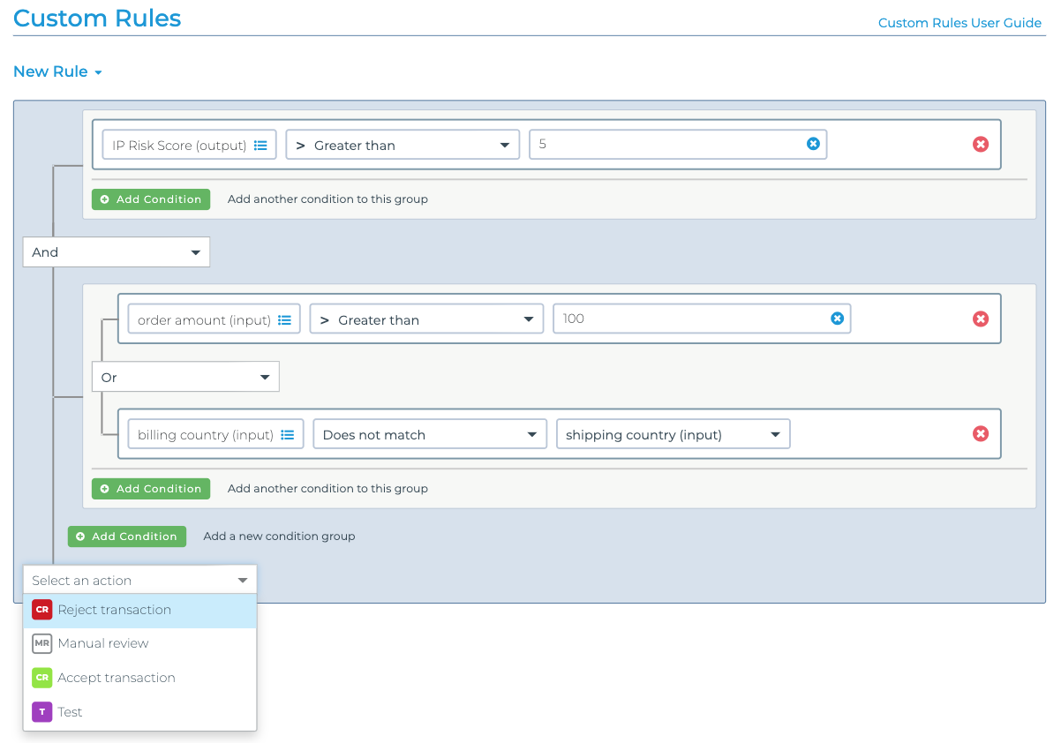
Task: Add Condition to the order amount group
Action: pyautogui.click(x=151, y=489)
